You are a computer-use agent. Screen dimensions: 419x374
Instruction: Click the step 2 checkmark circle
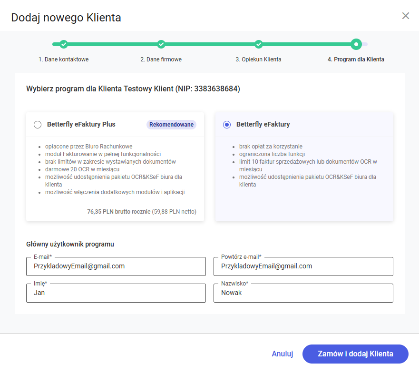click(161, 44)
